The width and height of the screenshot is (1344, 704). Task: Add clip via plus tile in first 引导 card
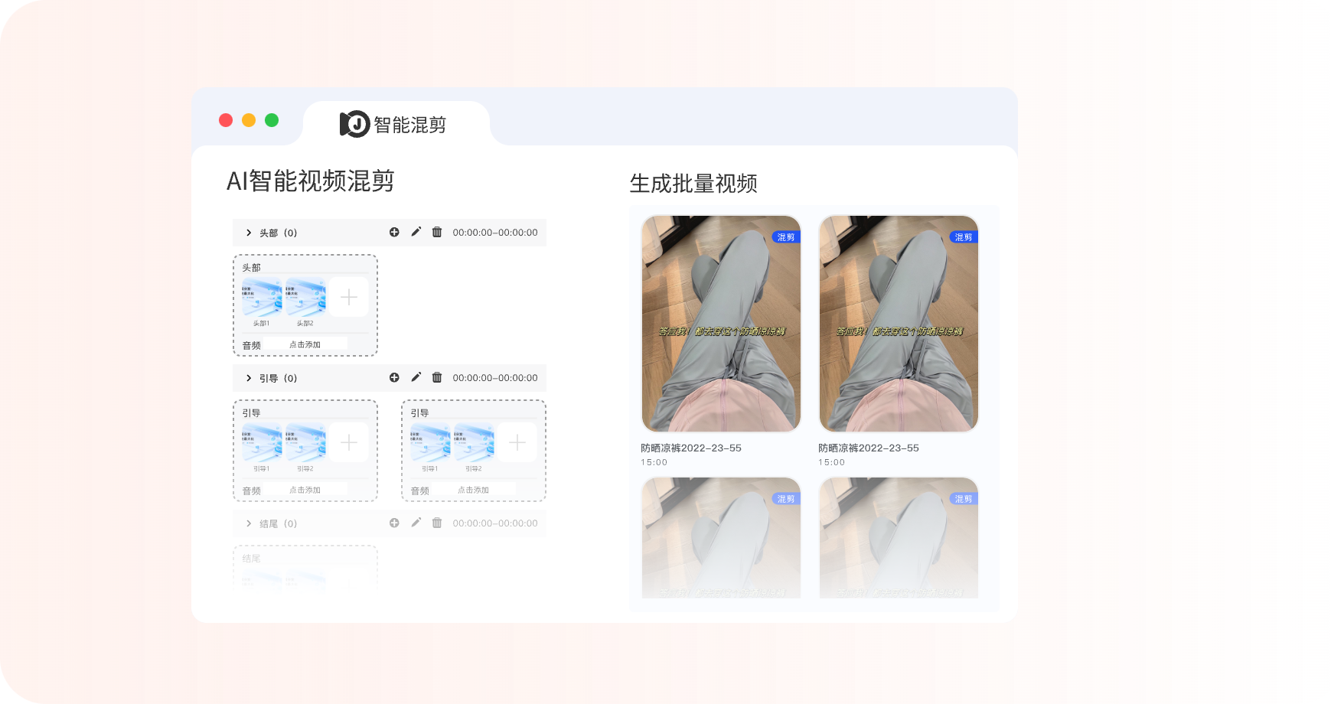[349, 442]
